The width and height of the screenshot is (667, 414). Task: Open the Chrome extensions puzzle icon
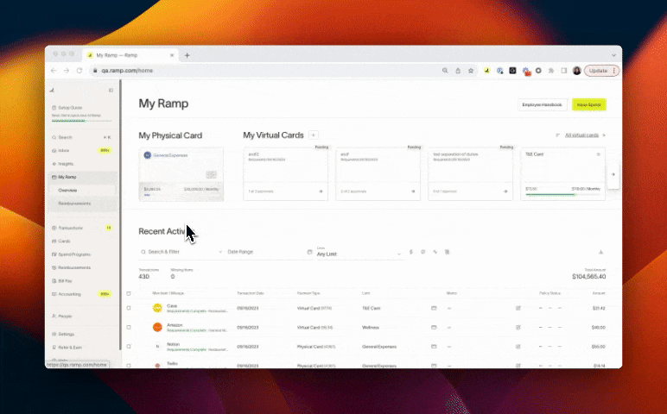coord(551,71)
